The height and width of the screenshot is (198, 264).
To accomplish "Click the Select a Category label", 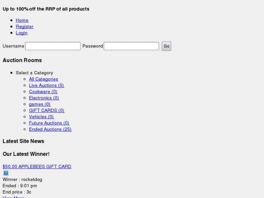I will pyautogui.click(x=34, y=73).
